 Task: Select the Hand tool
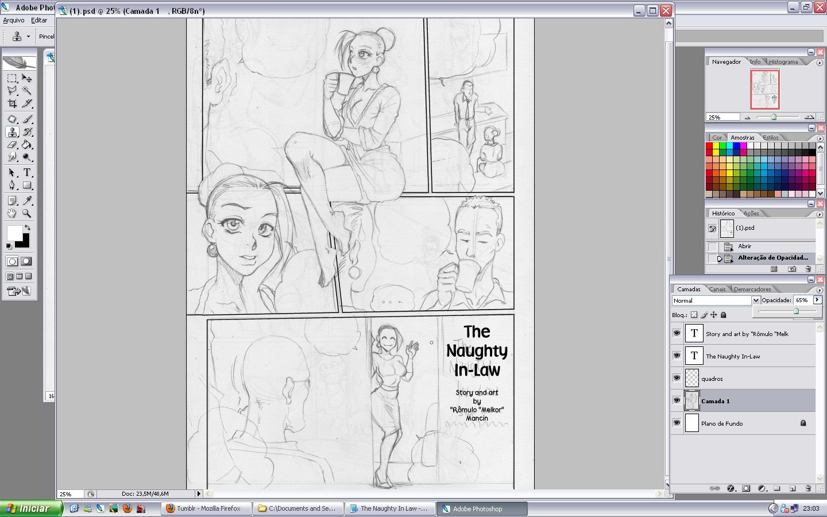click(x=11, y=214)
